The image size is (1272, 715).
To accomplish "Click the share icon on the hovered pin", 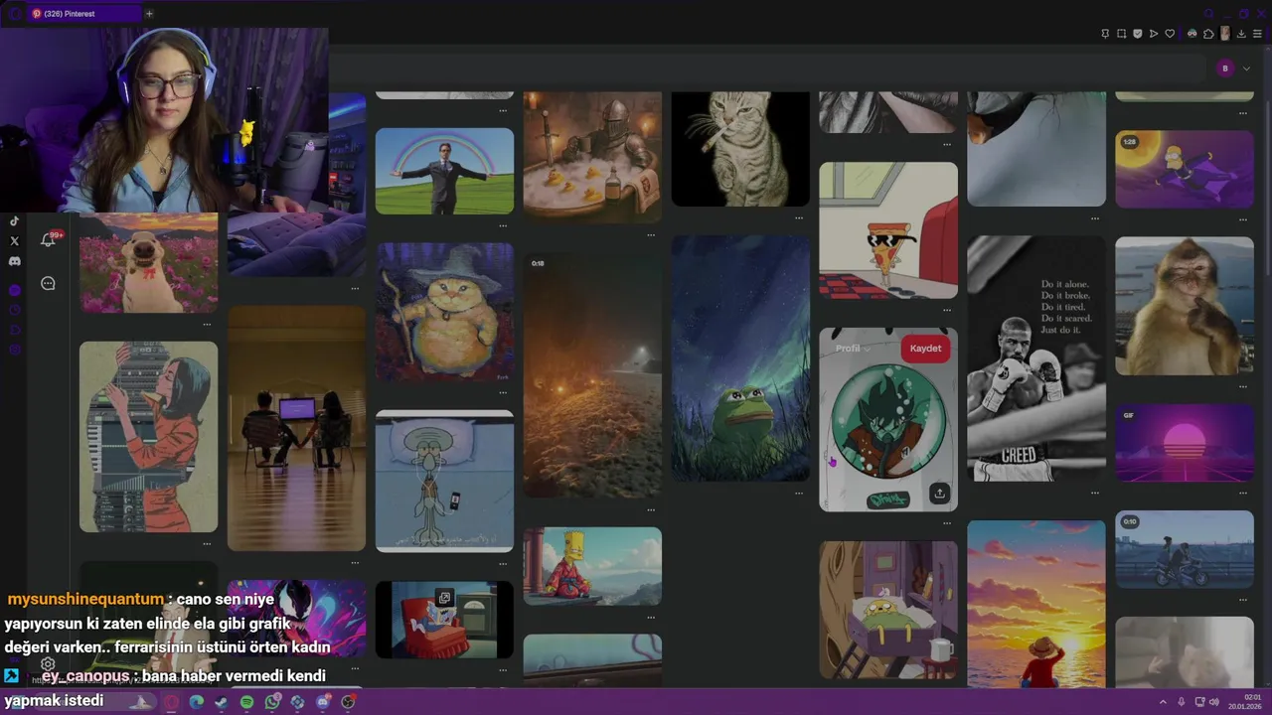I will (939, 494).
